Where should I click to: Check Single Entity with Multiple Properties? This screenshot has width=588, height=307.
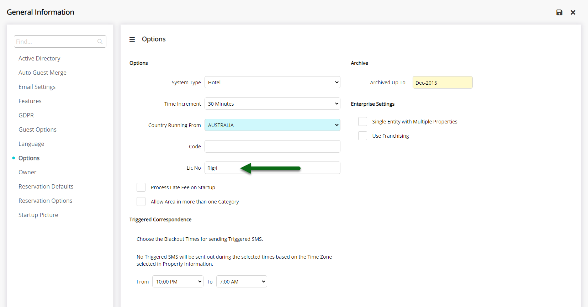362,122
